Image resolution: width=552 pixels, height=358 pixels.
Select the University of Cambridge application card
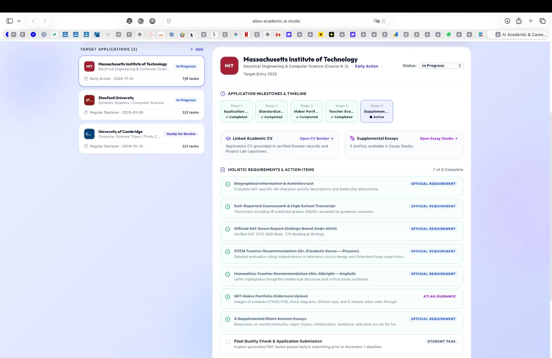(141, 138)
